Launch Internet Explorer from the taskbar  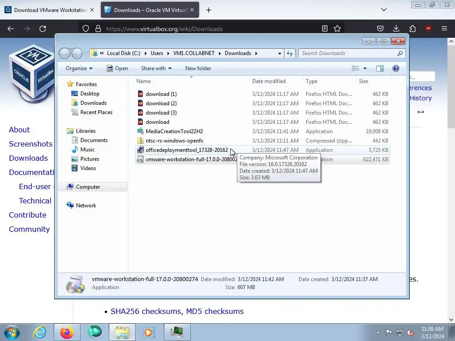[40, 332]
